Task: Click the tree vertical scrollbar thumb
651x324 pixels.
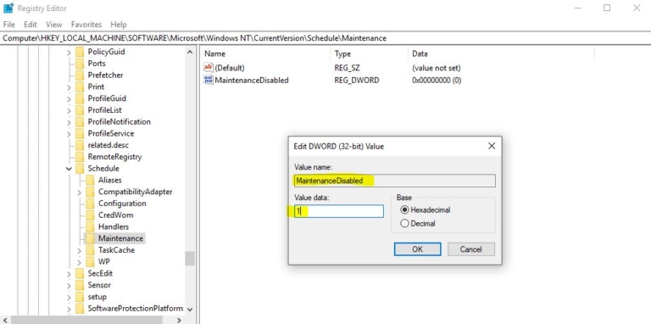Action: point(190,258)
